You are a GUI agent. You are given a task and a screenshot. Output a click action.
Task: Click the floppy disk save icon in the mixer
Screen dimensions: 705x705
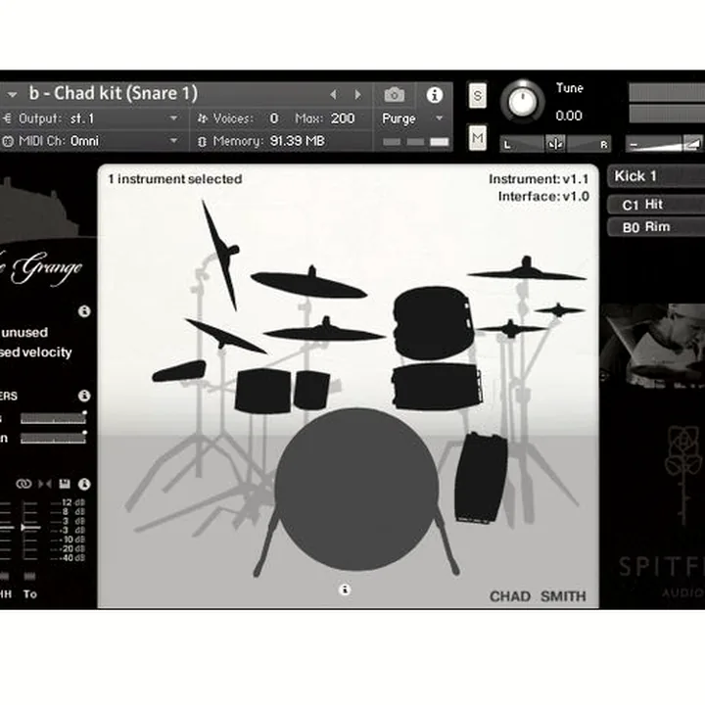tap(65, 484)
